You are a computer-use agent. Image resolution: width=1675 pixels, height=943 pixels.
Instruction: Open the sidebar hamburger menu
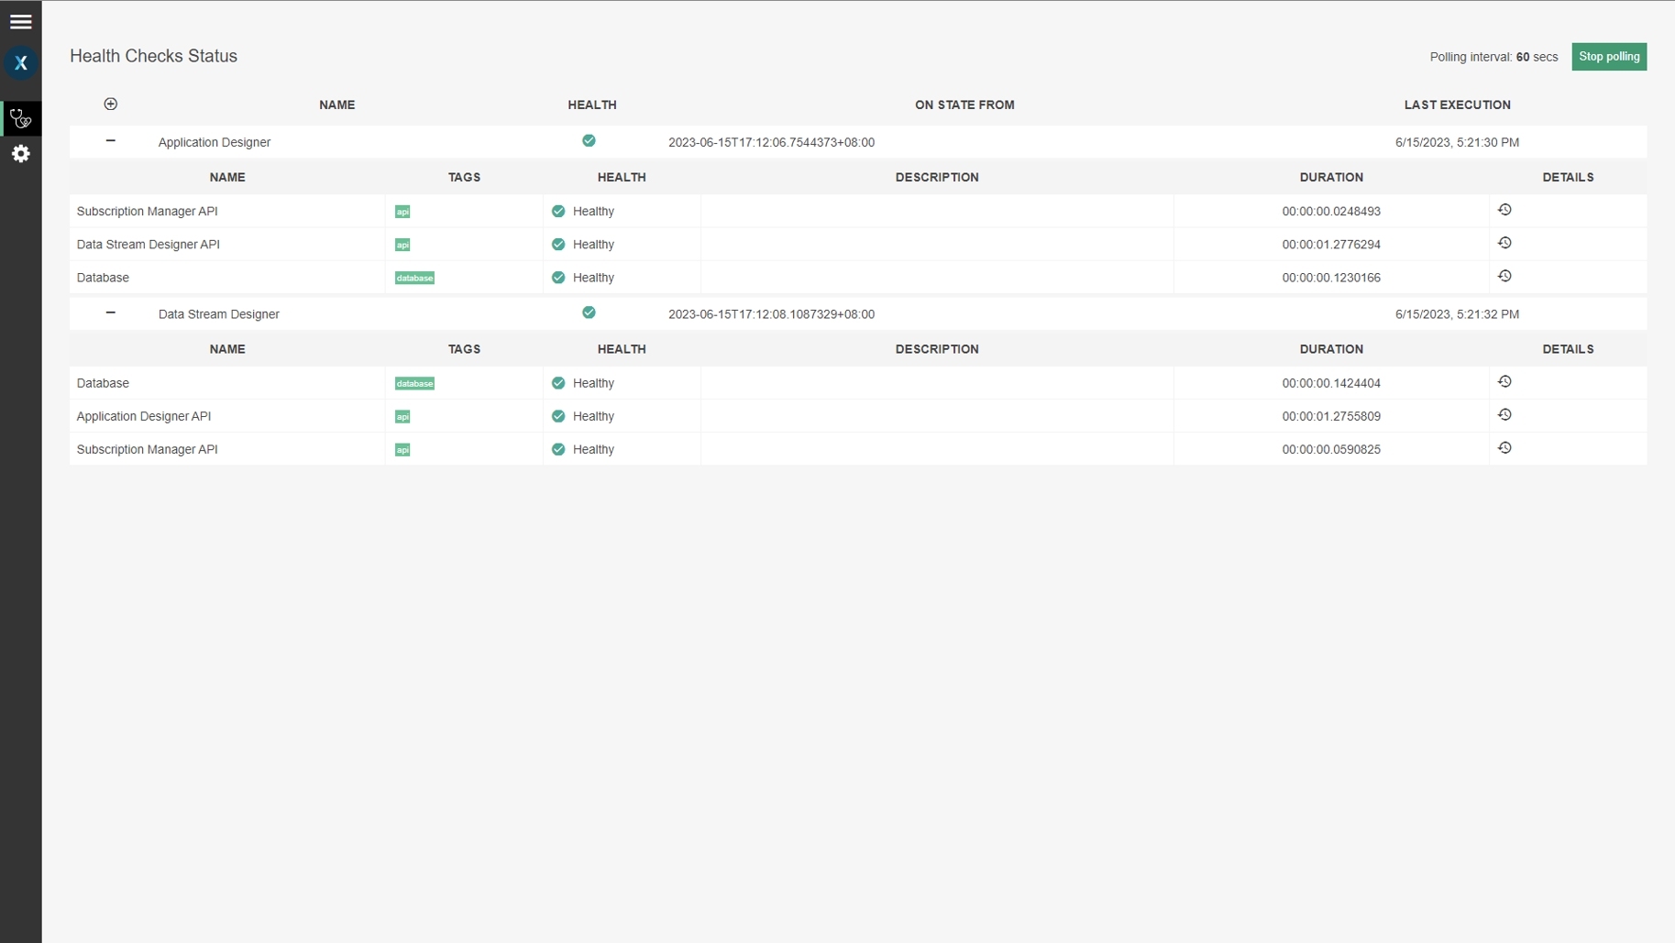pos(20,21)
